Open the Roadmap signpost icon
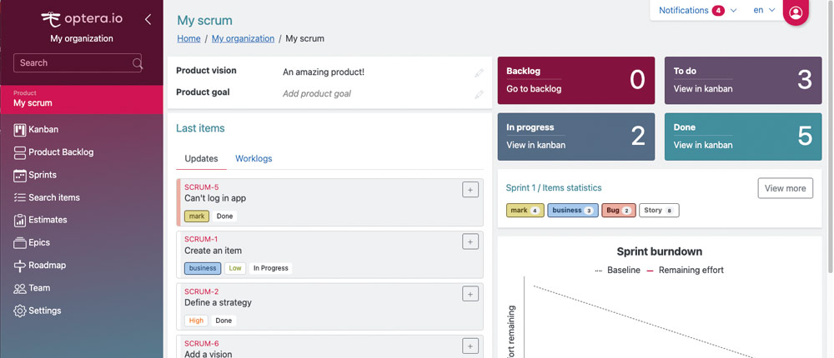Screen dimensions: 834x358 [x=20, y=266]
